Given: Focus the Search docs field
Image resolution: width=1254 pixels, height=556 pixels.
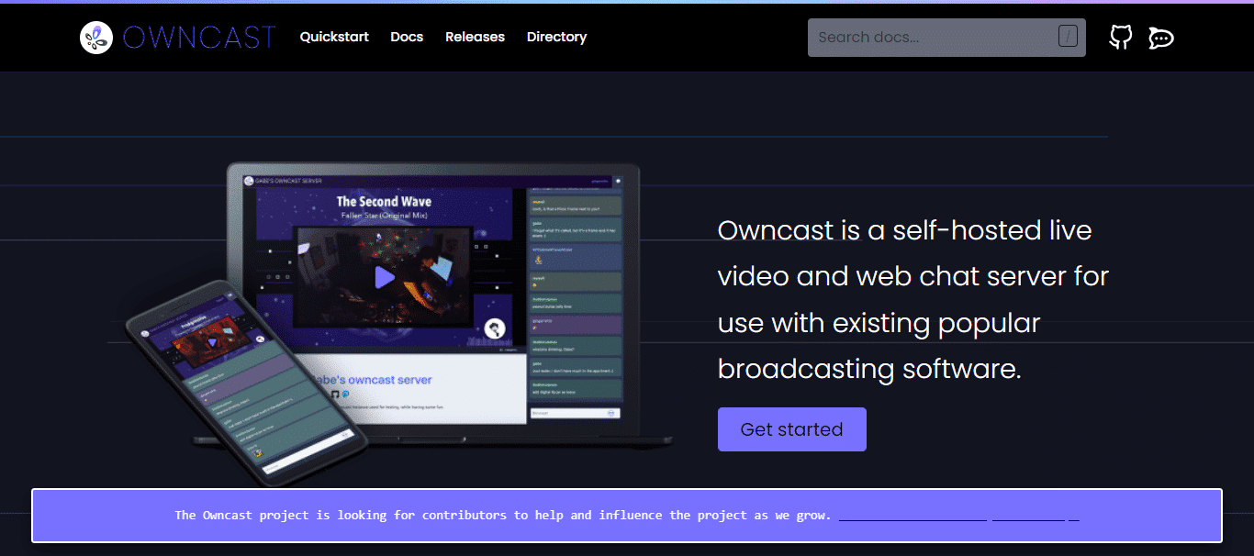Looking at the screenshot, I should pos(946,38).
